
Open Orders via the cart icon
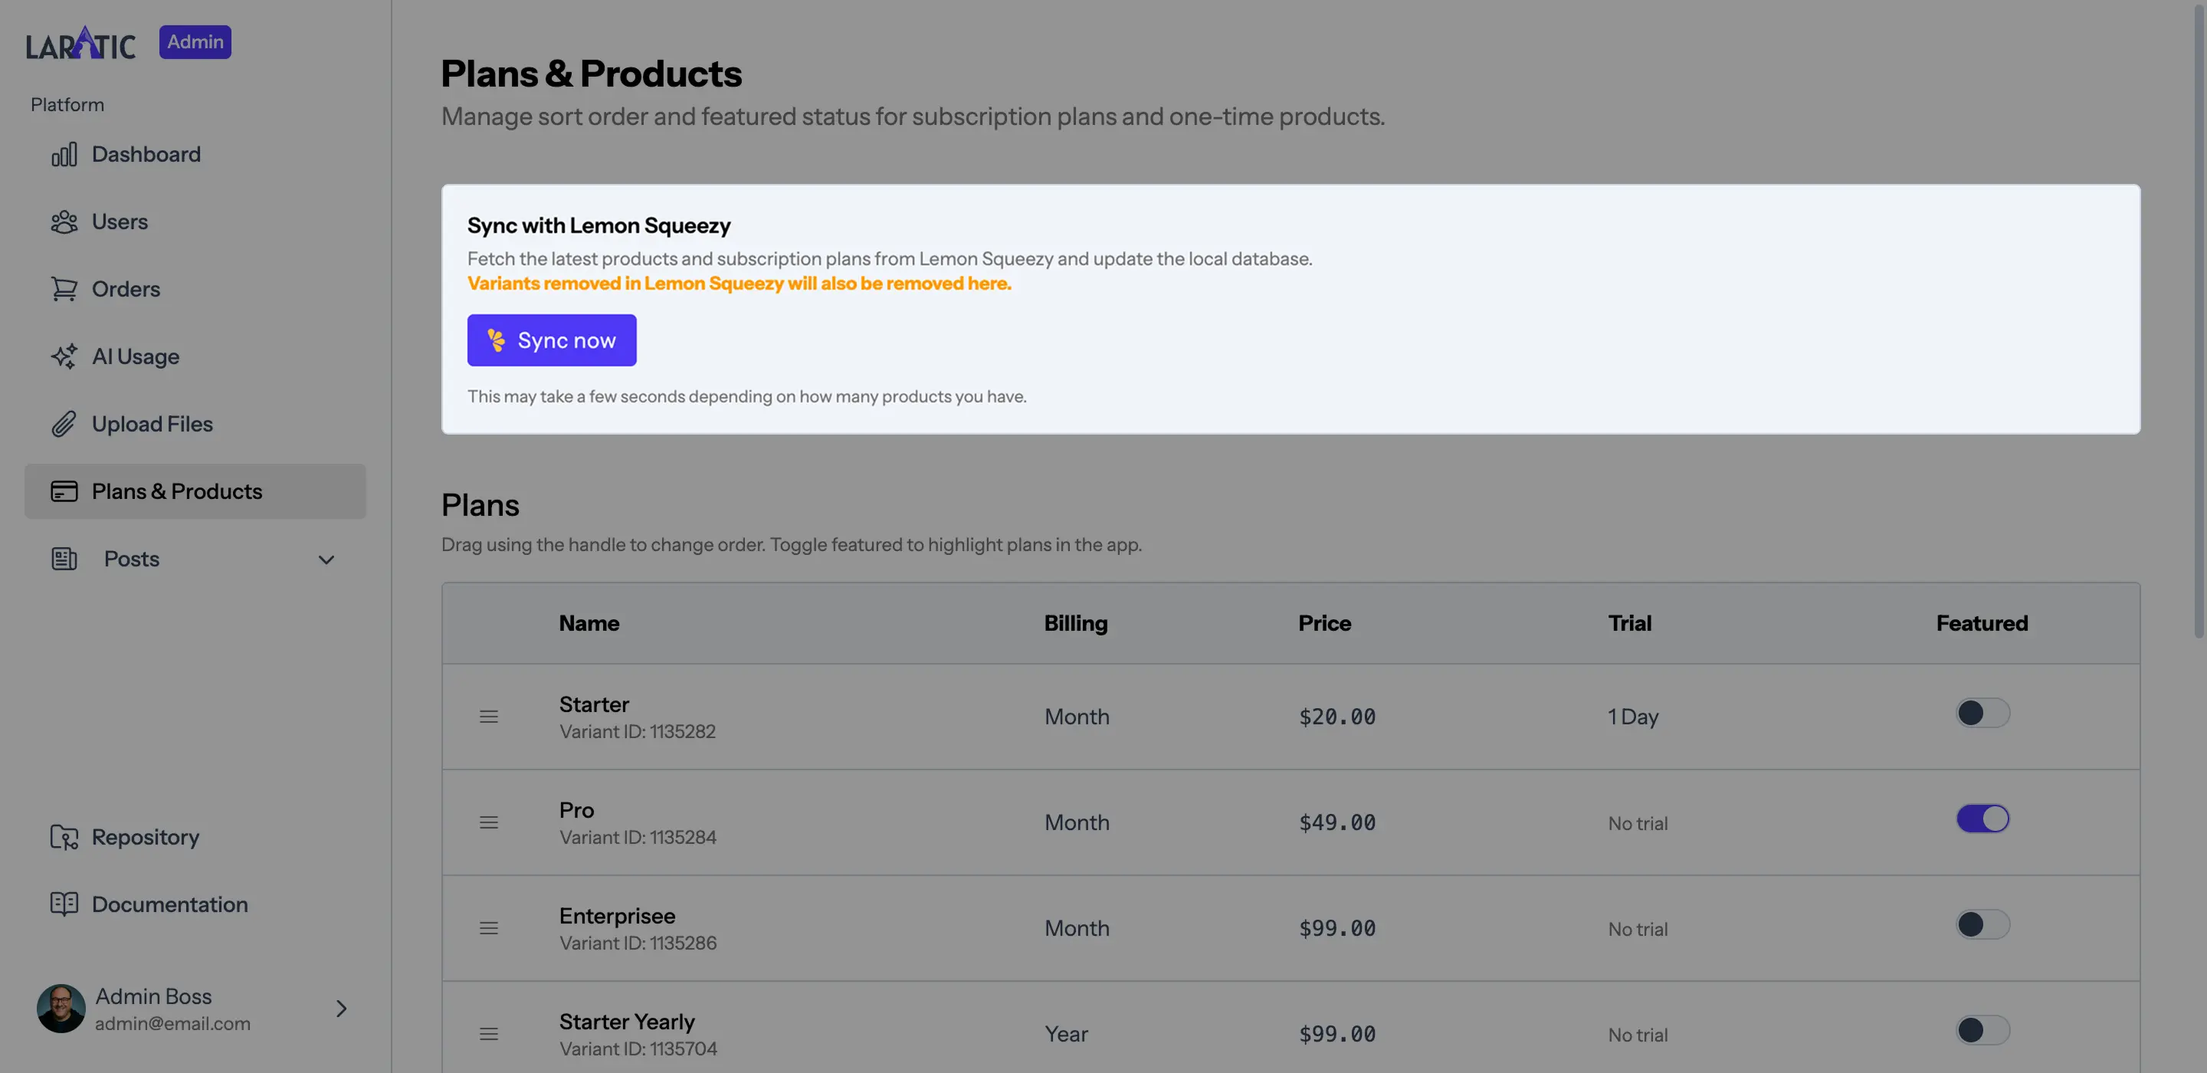pyautogui.click(x=64, y=289)
